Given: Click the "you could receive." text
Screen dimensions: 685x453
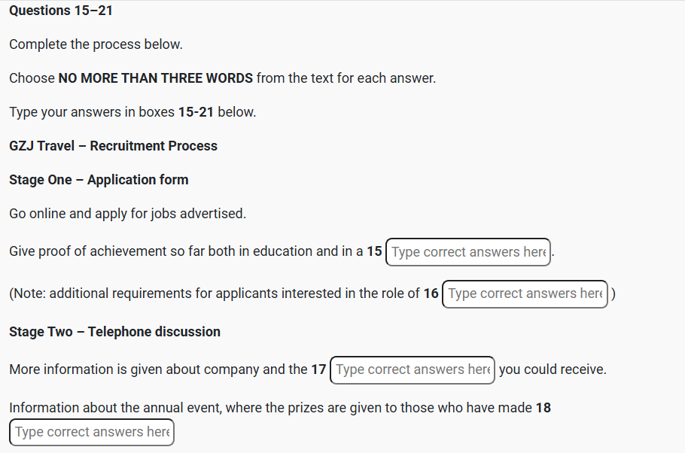Looking at the screenshot, I should tap(553, 369).
